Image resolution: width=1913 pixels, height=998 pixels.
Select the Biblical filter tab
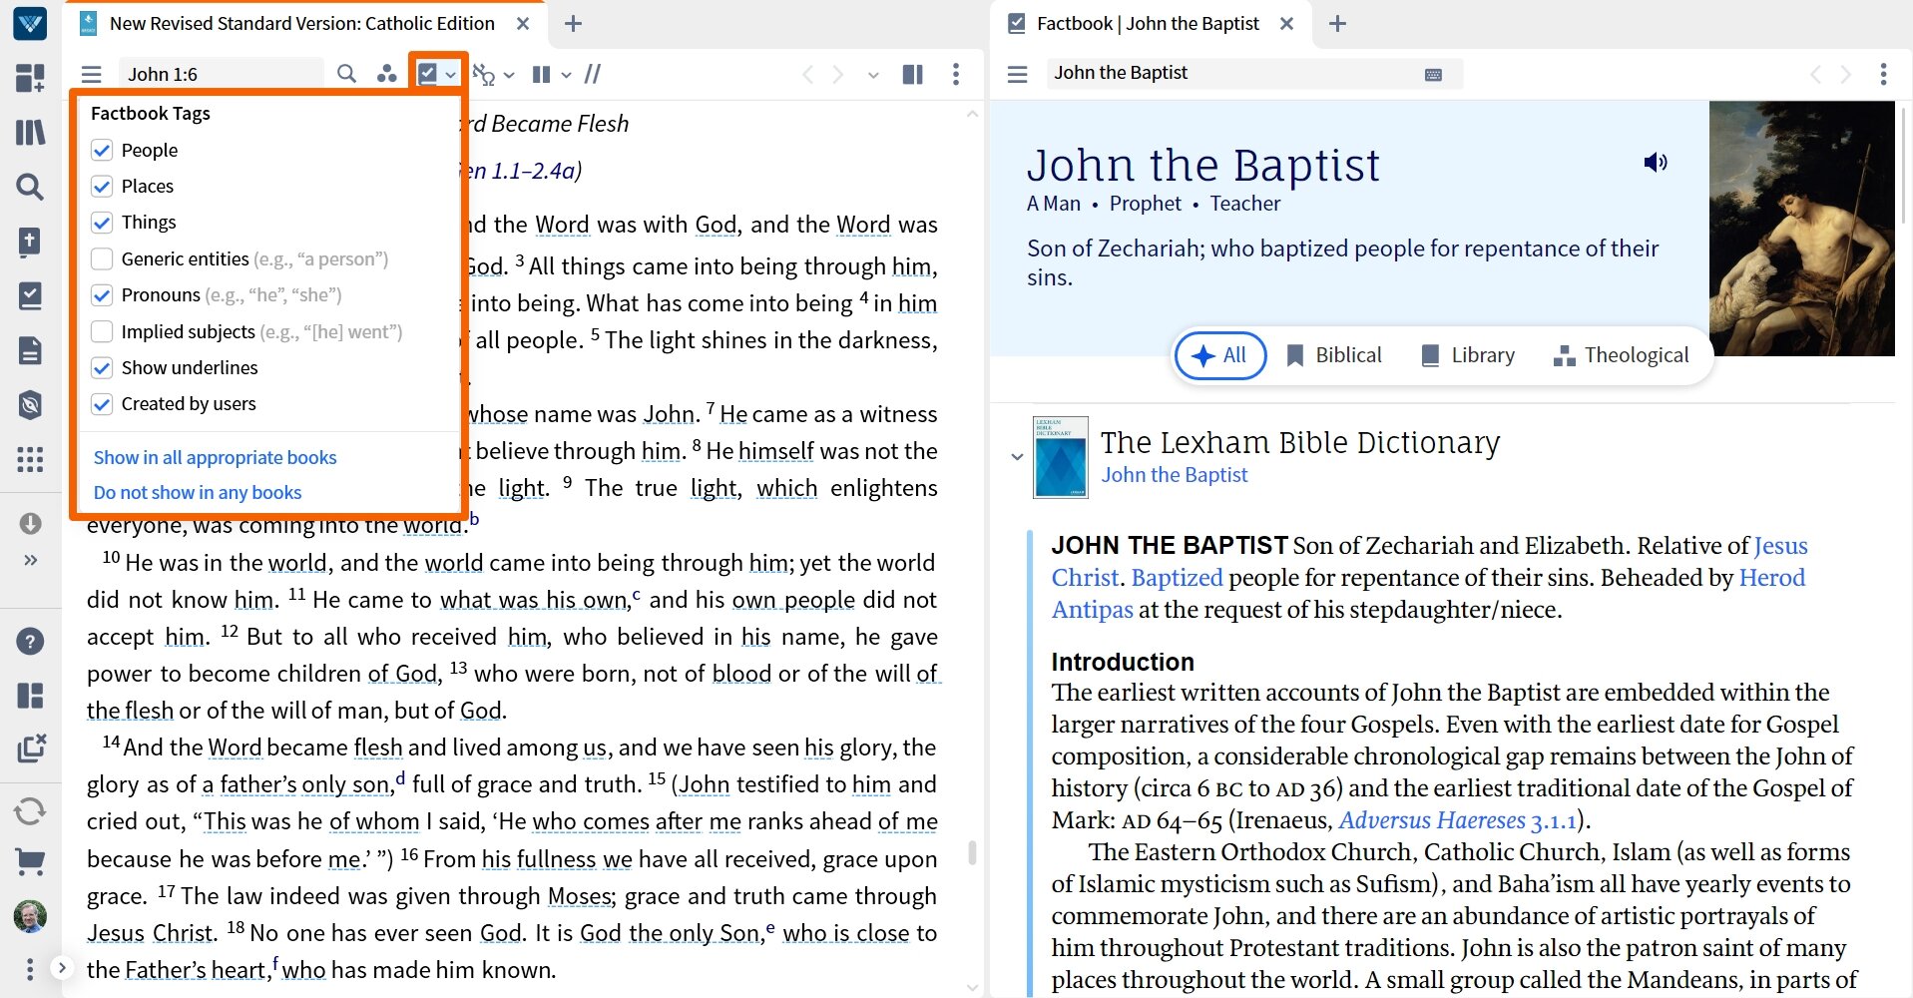(x=1334, y=355)
